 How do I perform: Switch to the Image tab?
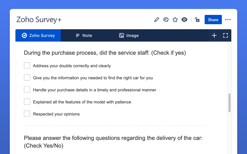129,35
